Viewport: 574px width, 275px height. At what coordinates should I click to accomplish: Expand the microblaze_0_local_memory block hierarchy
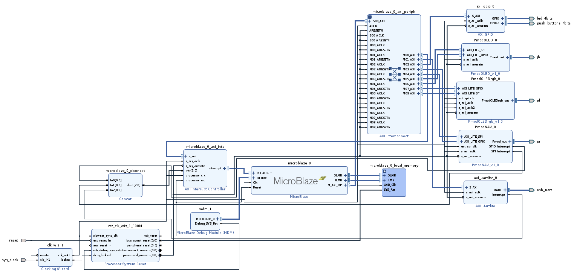coord(384,171)
